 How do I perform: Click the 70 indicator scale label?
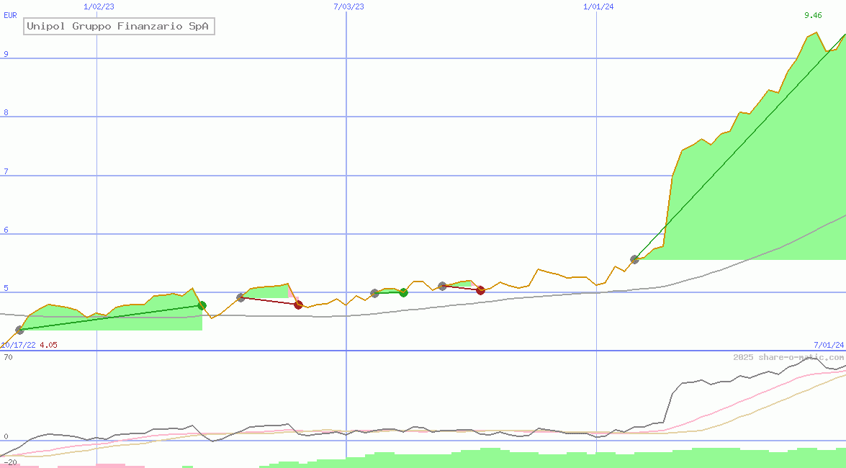[8, 357]
